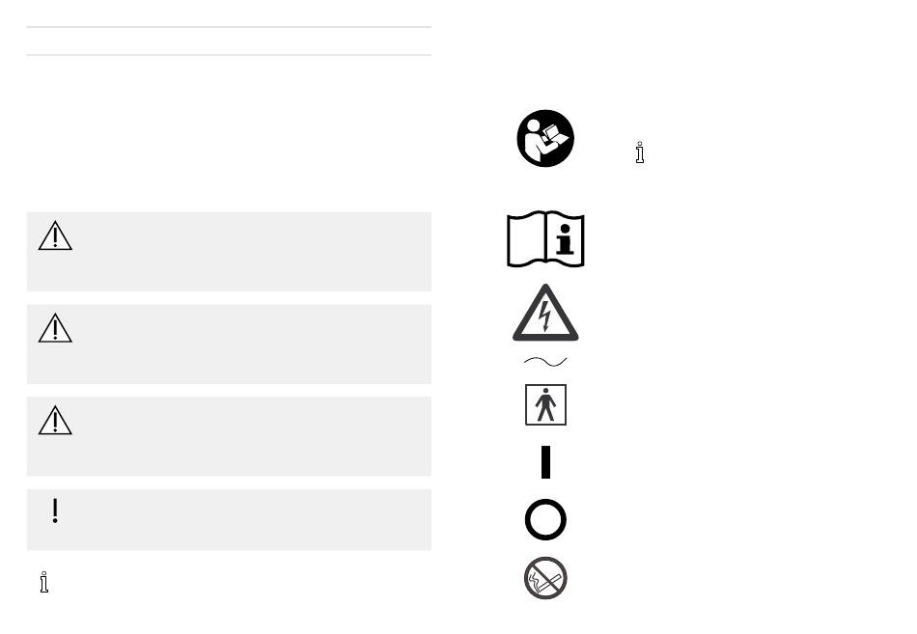Click the info icon below the gray boxes
This screenshot has width=917, height=634.
point(43,582)
